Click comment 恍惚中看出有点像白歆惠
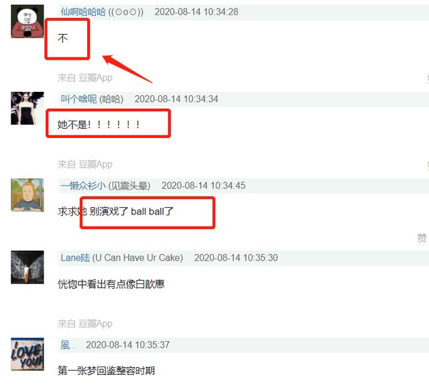 [x=111, y=284]
